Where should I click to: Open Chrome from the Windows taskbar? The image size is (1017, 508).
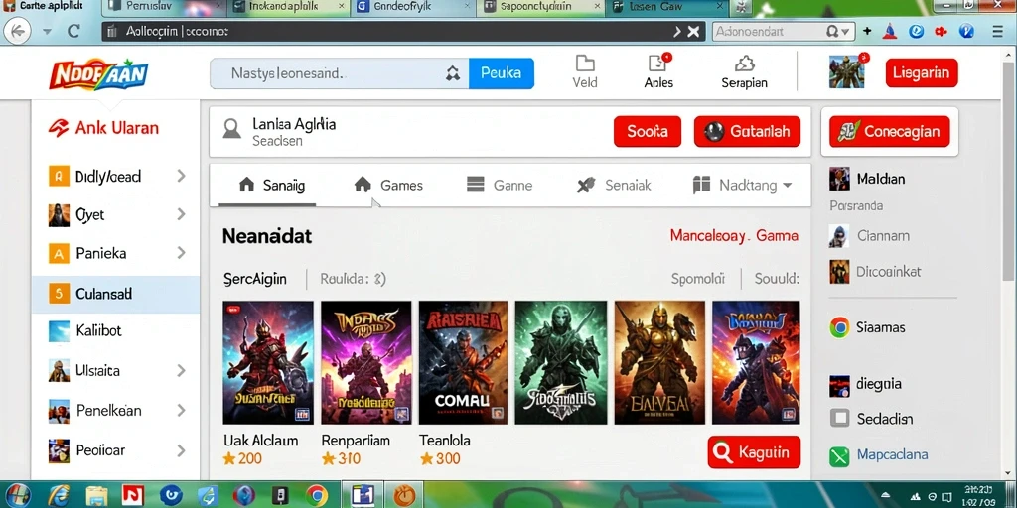click(317, 495)
